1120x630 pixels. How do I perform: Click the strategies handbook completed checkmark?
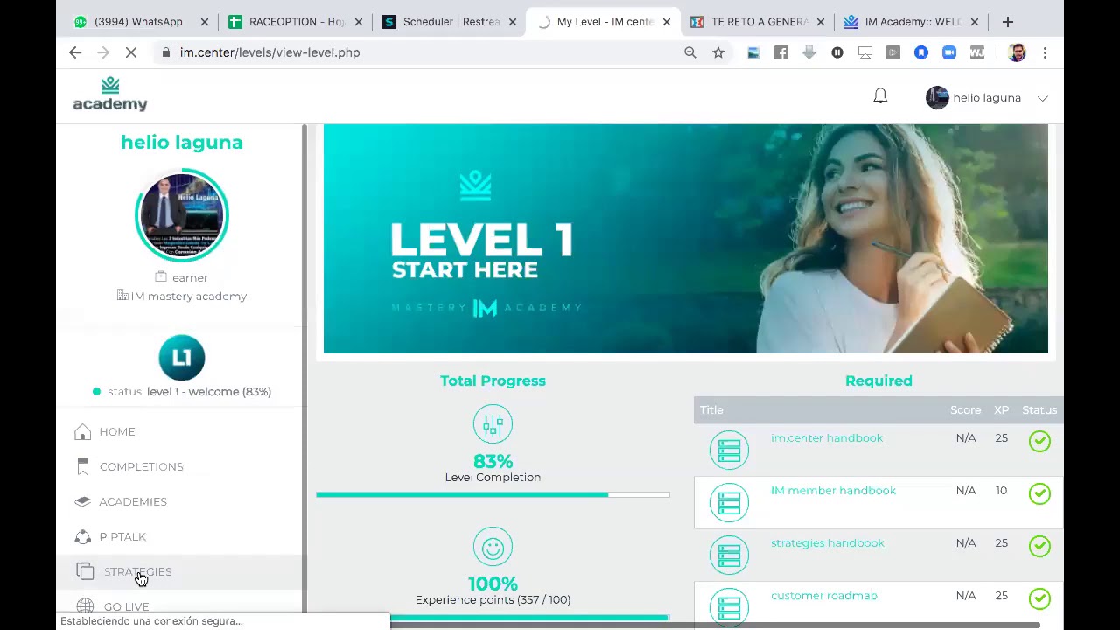pos(1039,546)
